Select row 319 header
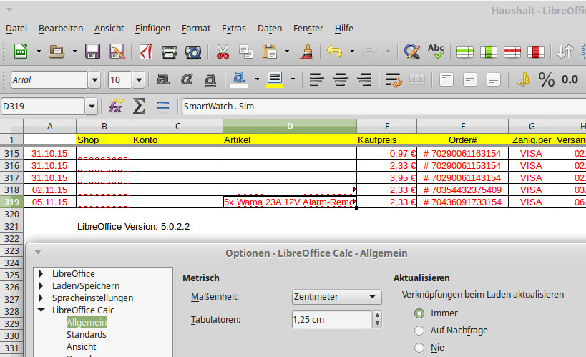The height and width of the screenshot is (357, 586). tap(11, 202)
